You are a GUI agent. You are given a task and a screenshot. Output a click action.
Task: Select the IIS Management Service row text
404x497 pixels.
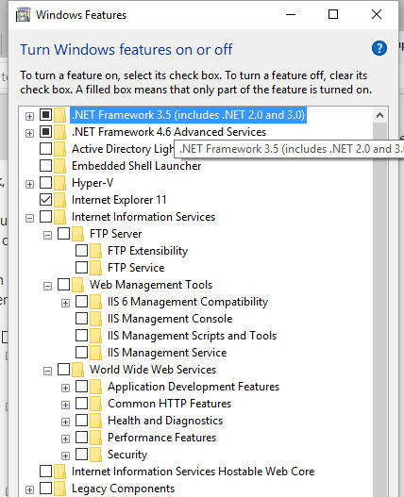coord(167,353)
